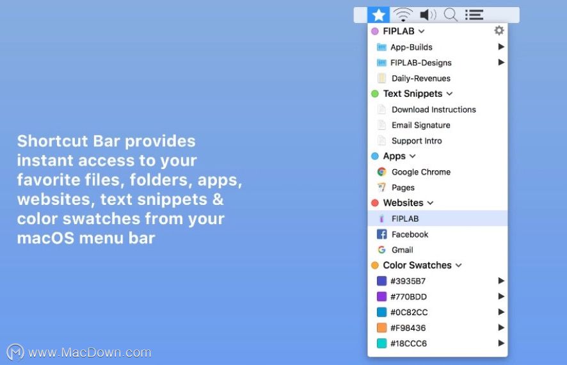Click the App-Builds folder icon
The width and height of the screenshot is (567, 365).
coord(381,47)
